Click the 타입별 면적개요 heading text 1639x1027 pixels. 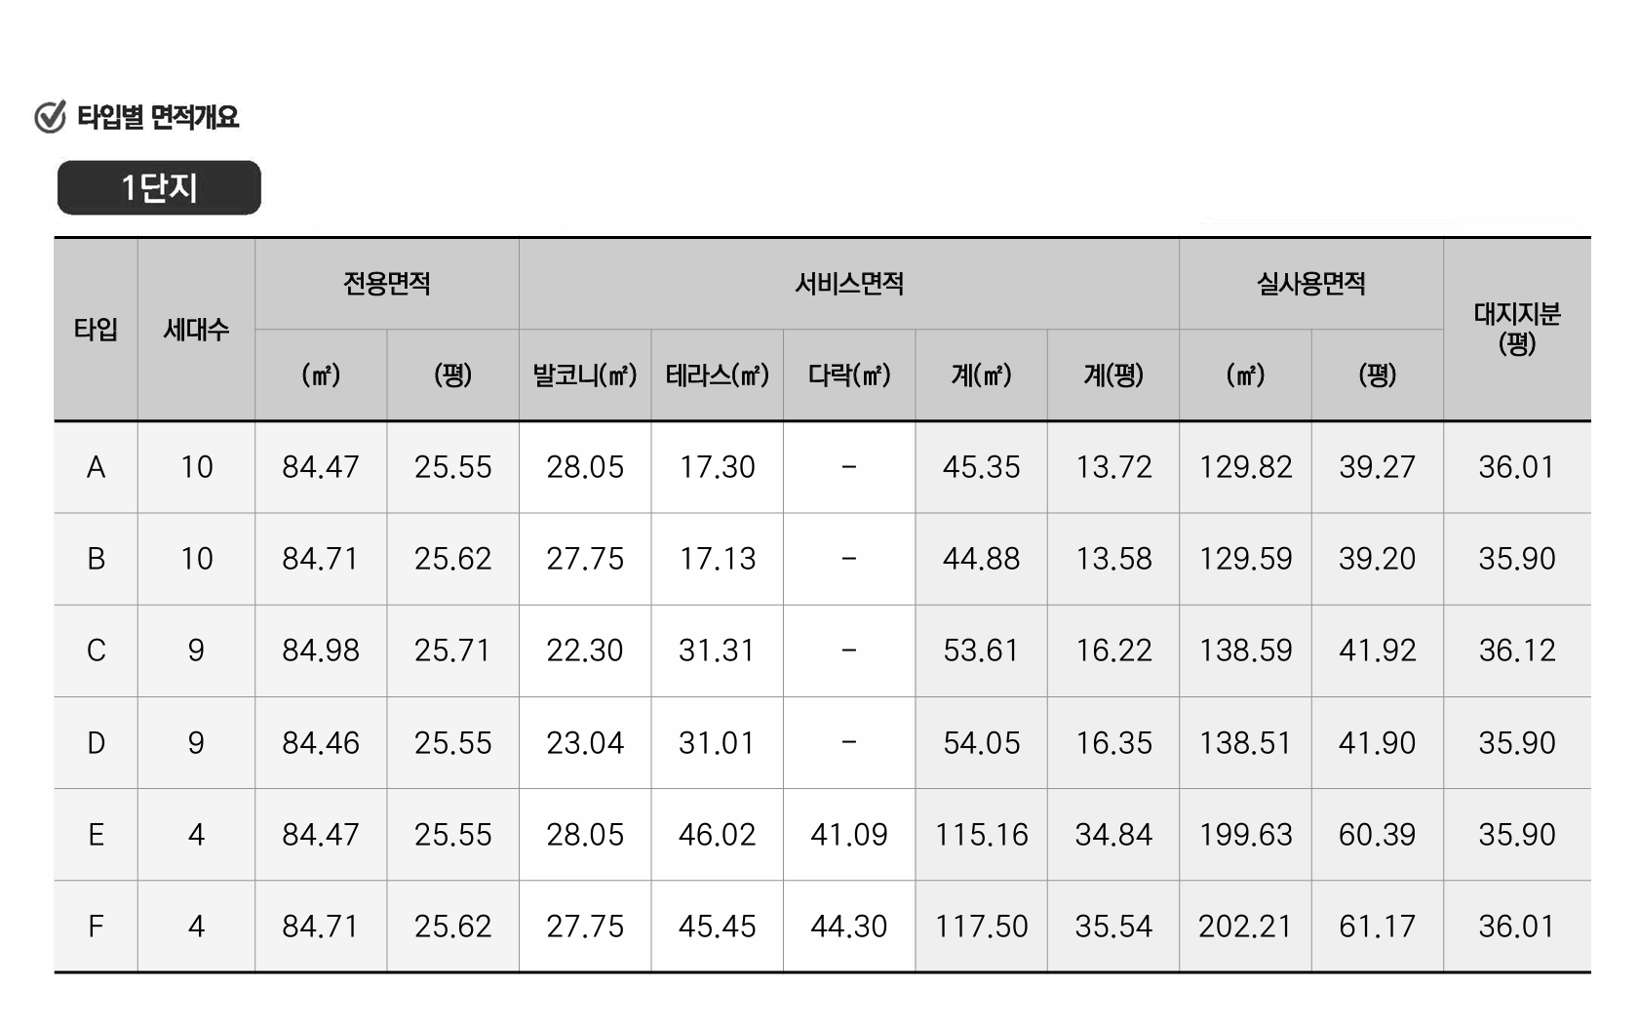[158, 117]
